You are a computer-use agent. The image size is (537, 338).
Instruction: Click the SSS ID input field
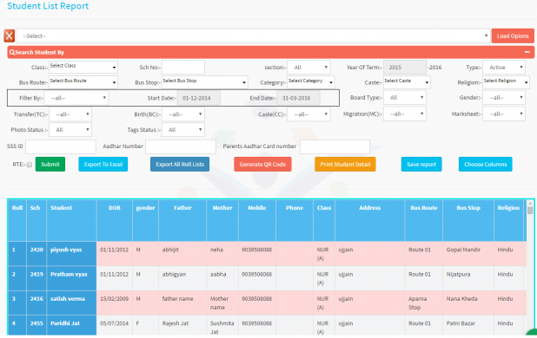pos(61,146)
